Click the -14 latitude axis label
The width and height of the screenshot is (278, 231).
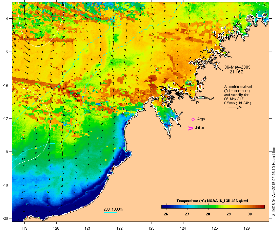point(5,18)
